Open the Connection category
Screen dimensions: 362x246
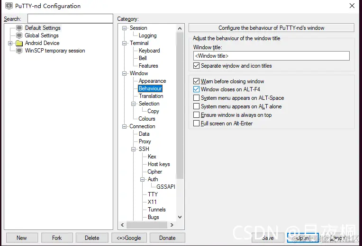pos(142,126)
